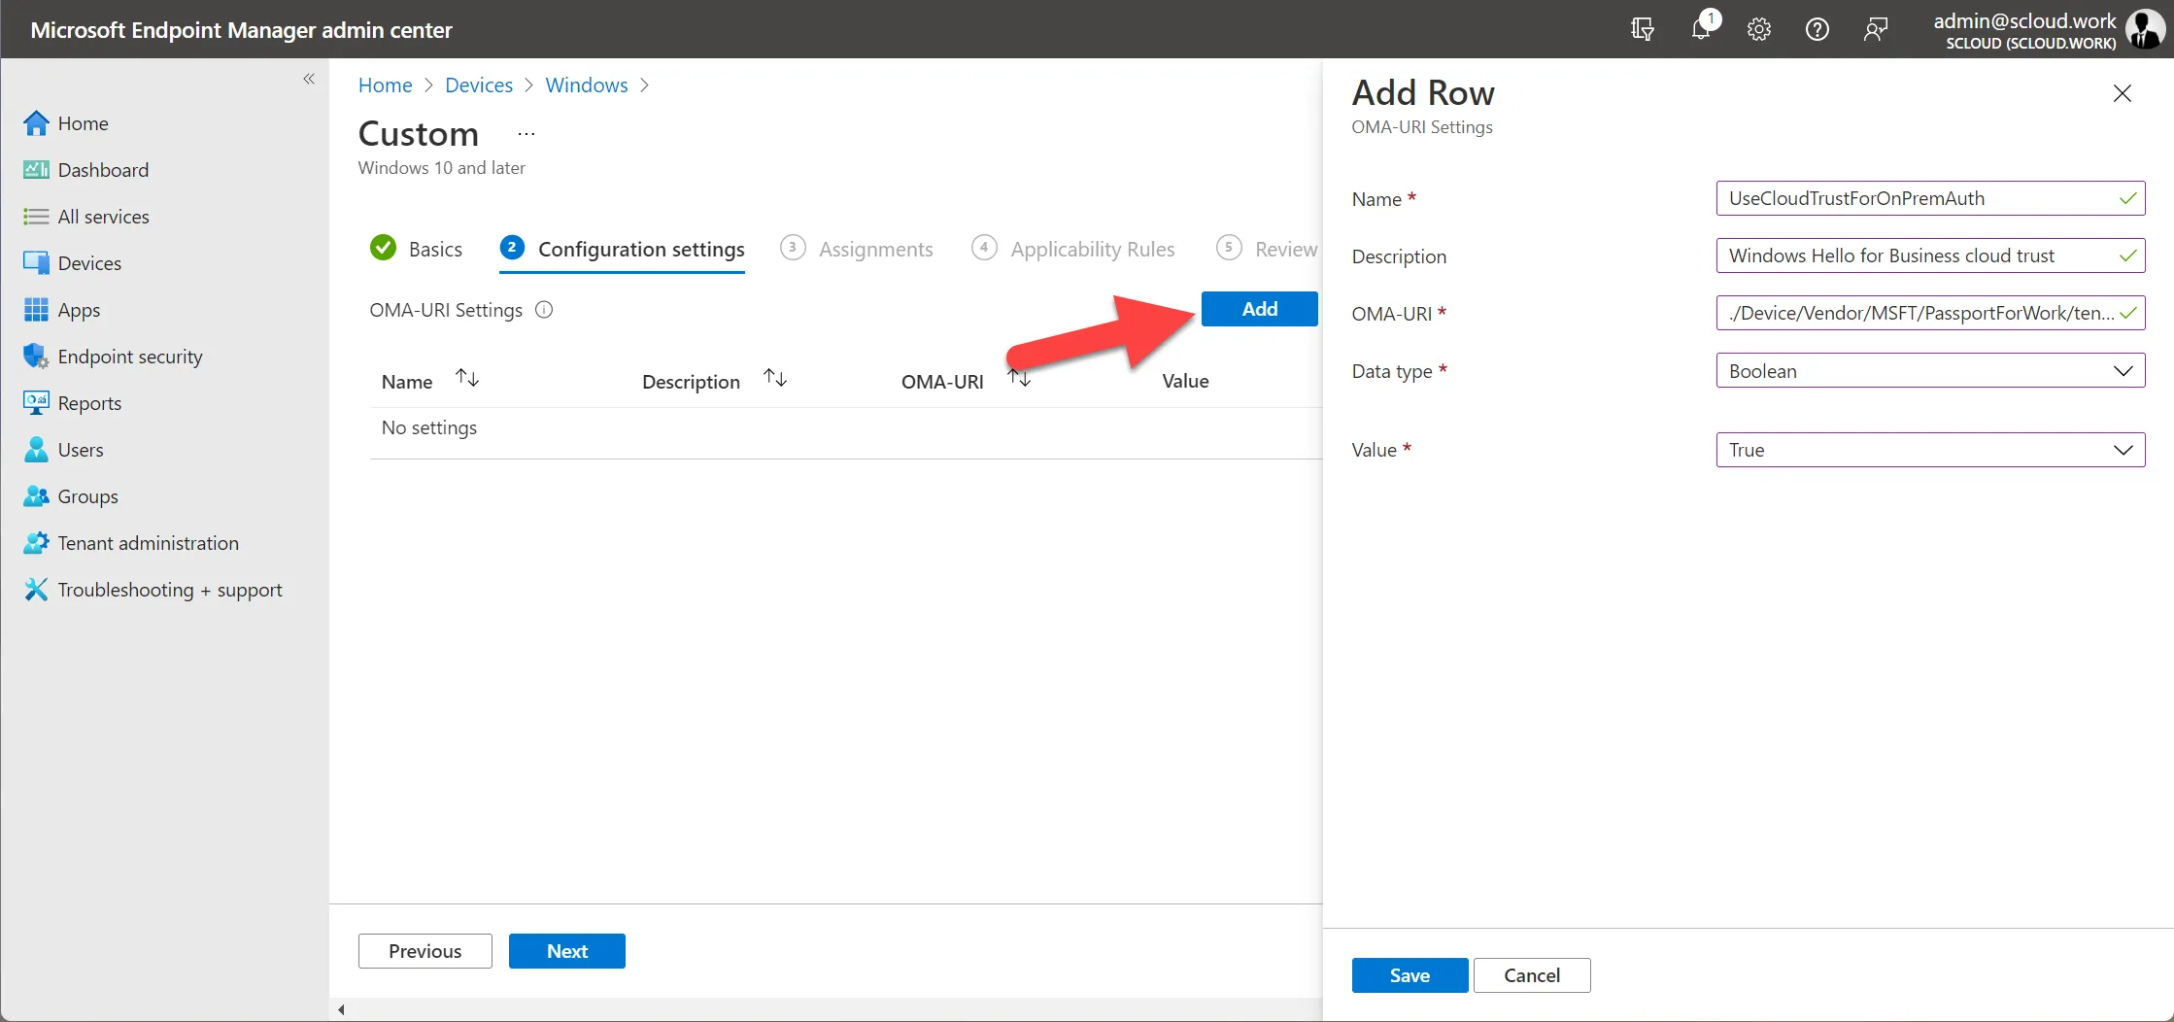Click the Previous button
The width and height of the screenshot is (2174, 1022).
pos(425,951)
